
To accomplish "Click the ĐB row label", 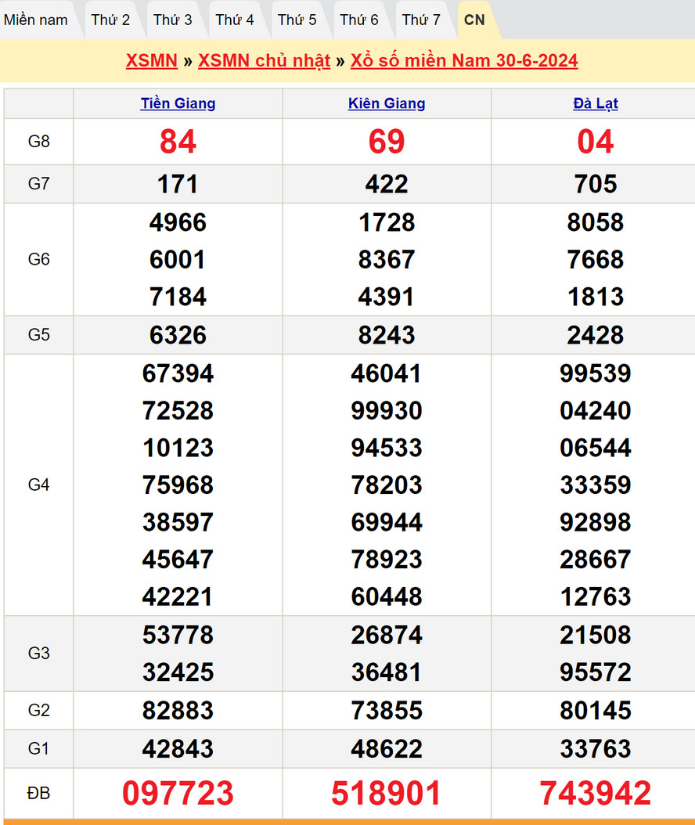I will pyautogui.click(x=38, y=793).
